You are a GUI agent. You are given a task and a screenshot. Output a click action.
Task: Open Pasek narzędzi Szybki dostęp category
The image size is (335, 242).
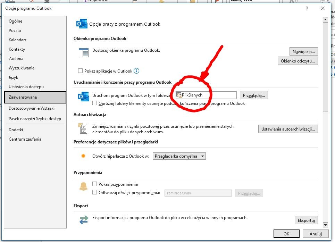point(35,119)
